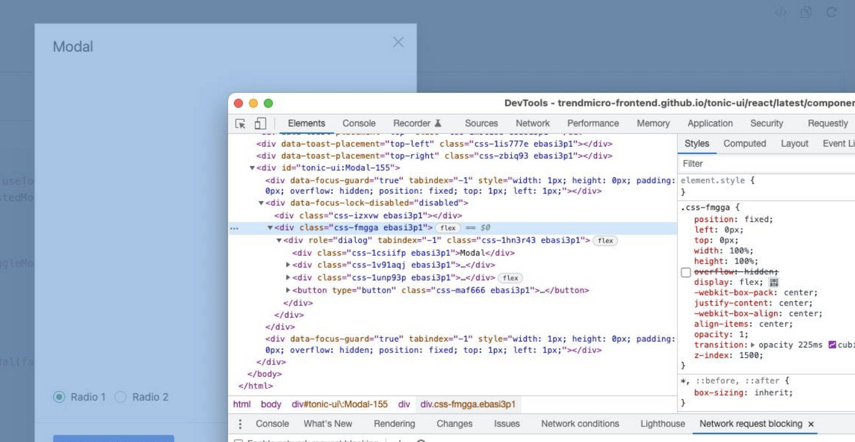Select Radio 1
Screen dimensions: 855x442
60,397
